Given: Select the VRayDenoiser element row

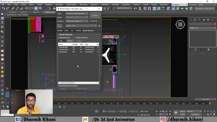Looking at the screenshot, I should (78, 47).
